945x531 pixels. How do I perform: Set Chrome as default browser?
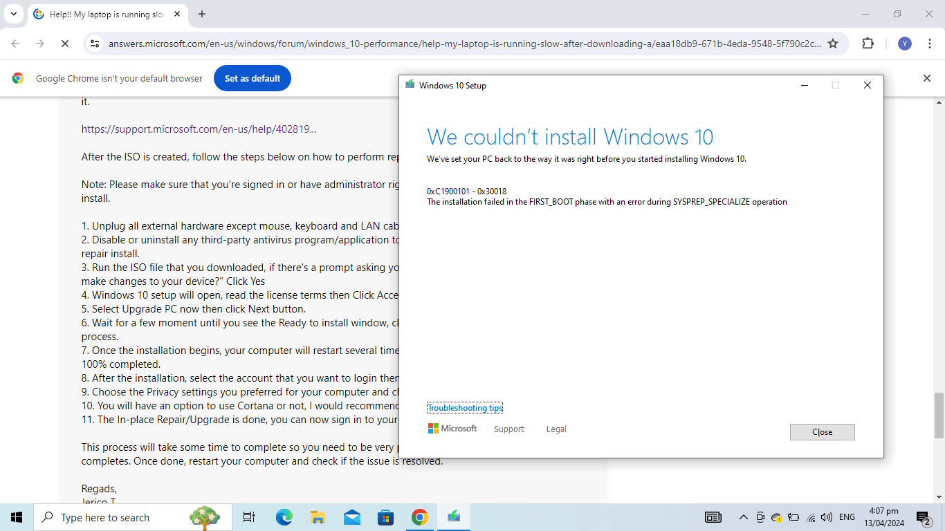point(253,78)
